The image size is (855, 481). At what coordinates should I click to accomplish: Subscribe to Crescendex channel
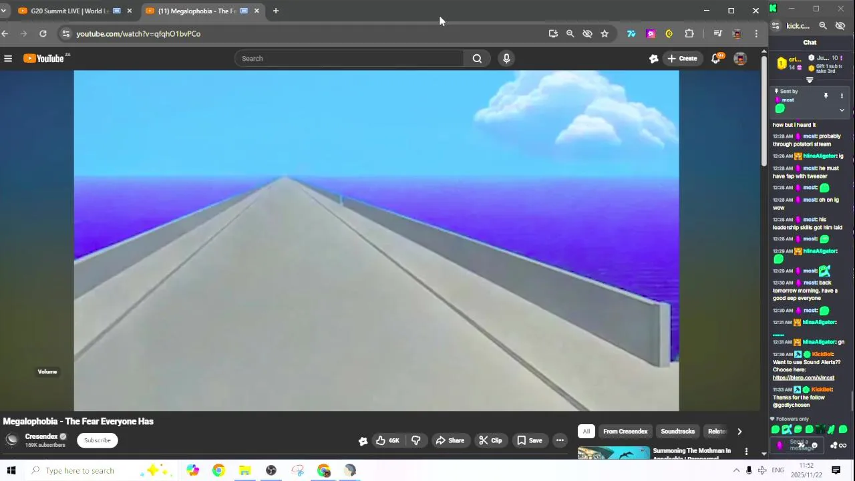[x=98, y=440]
